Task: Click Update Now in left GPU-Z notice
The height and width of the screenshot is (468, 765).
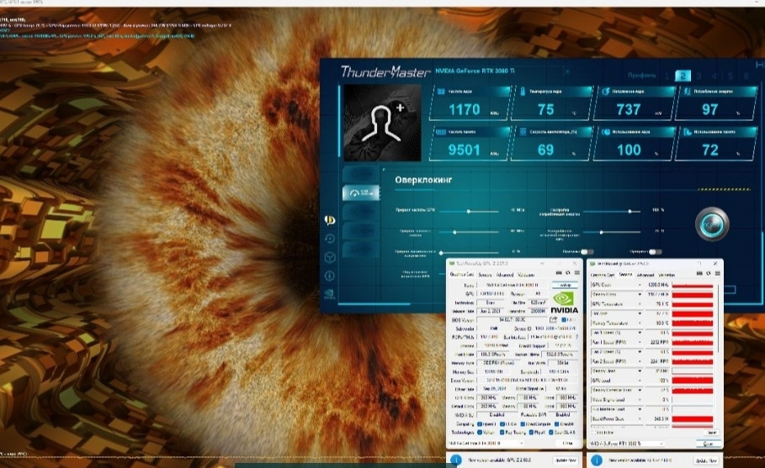Action: (x=565, y=460)
